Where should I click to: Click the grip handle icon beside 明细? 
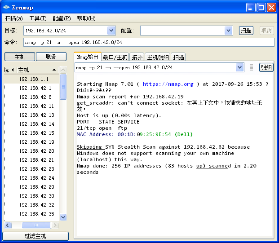tap(252, 67)
